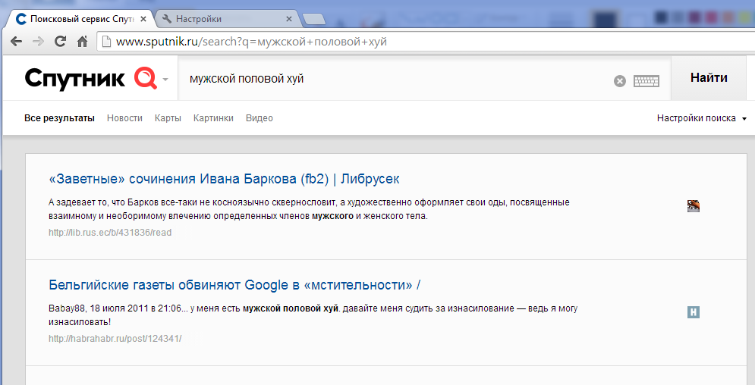The width and height of the screenshot is (755, 385).
Task: Click the Habrahabr favicon beside the second result
Action: [694, 312]
